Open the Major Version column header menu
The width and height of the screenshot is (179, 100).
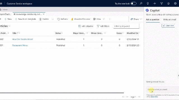click(x=80, y=33)
